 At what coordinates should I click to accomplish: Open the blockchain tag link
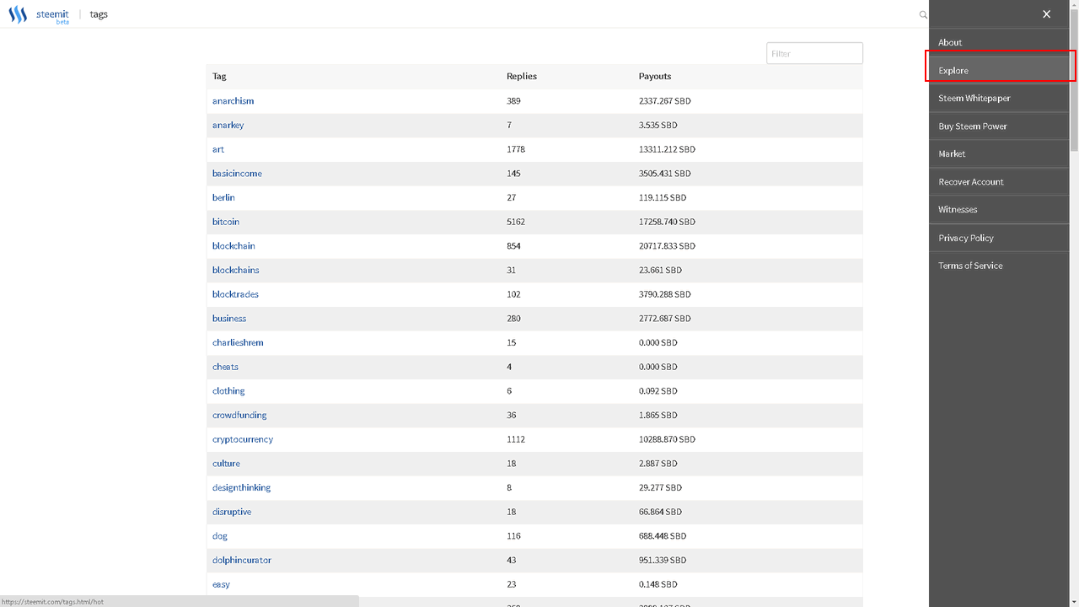pyautogui.click(x=234, y=246)
